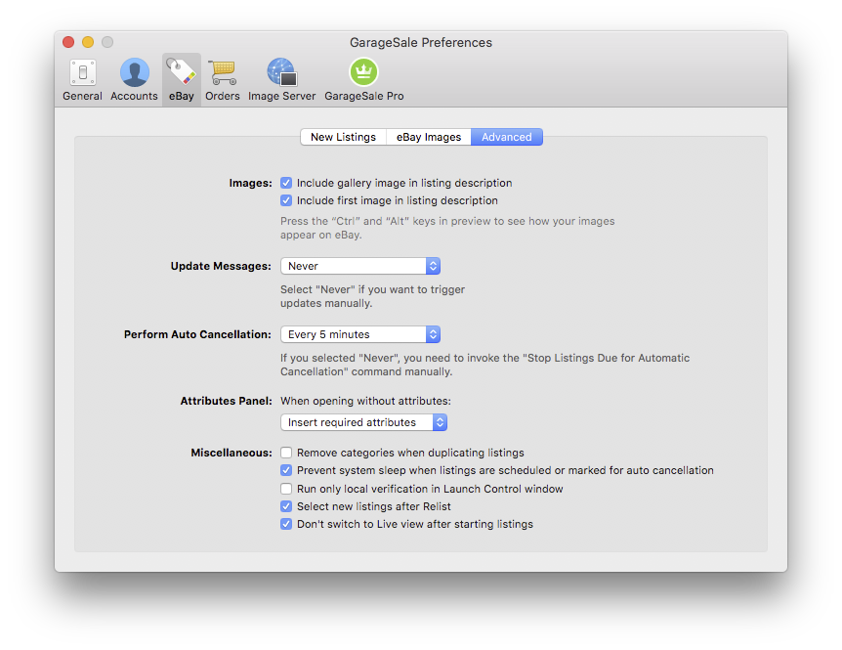Uncheck Include first image in listing description
Viewport: 842px width, 650px height.
click(286, 200)
